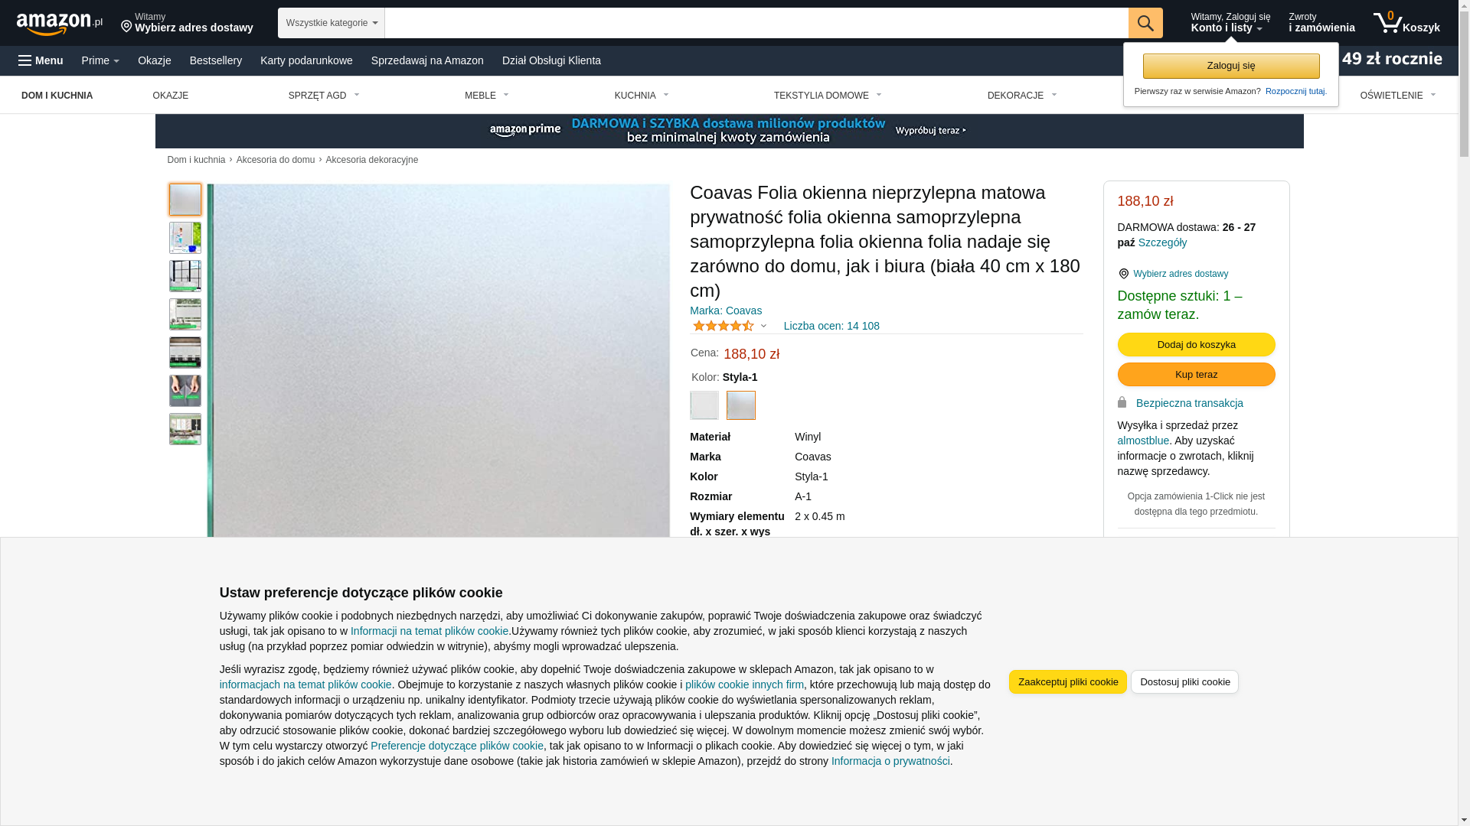
Task: Accept cookies with Zaakceptuj pliki cookie
Action: coord(1067,682)
